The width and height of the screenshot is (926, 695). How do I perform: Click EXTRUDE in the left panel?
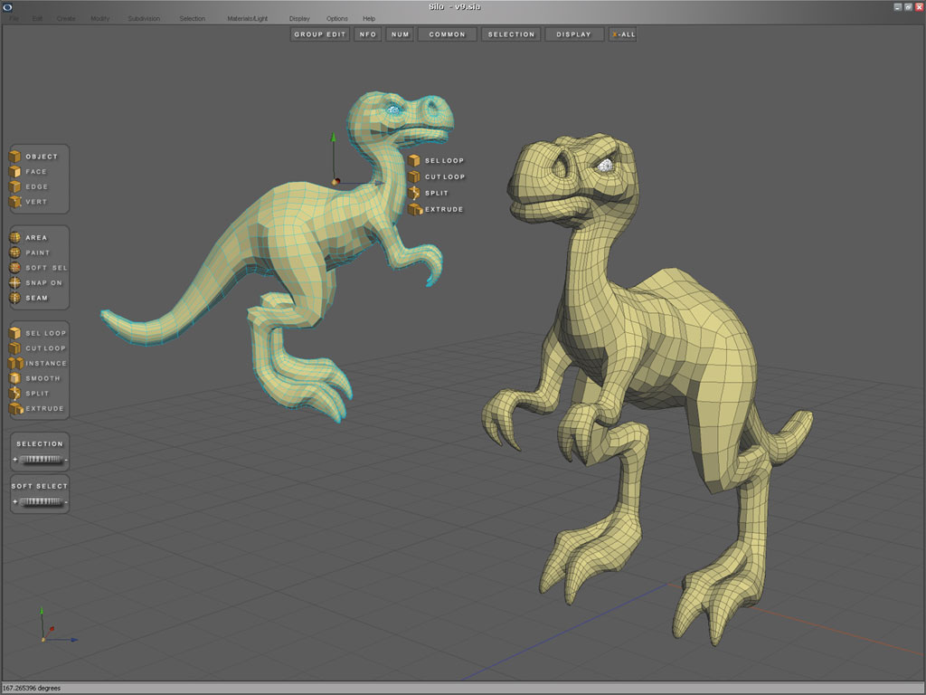[36, 408]
